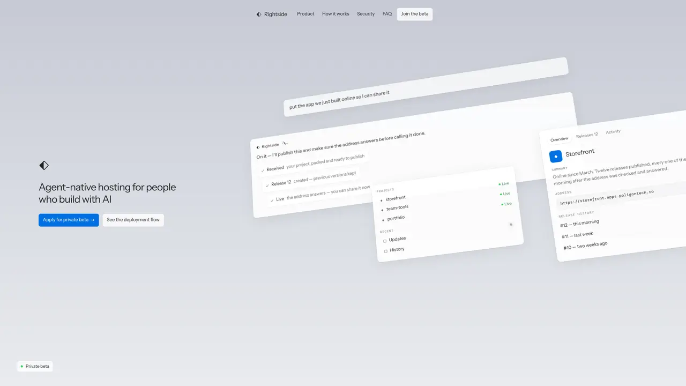Click See the deployment flow button
Screen dimensions: 686x386
pyautogui.click(x=133, y=220)
